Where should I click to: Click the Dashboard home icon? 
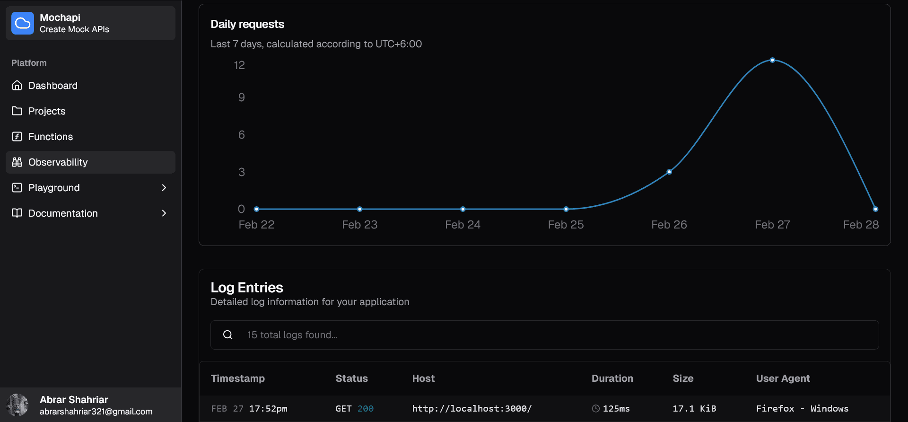[17, 86]
